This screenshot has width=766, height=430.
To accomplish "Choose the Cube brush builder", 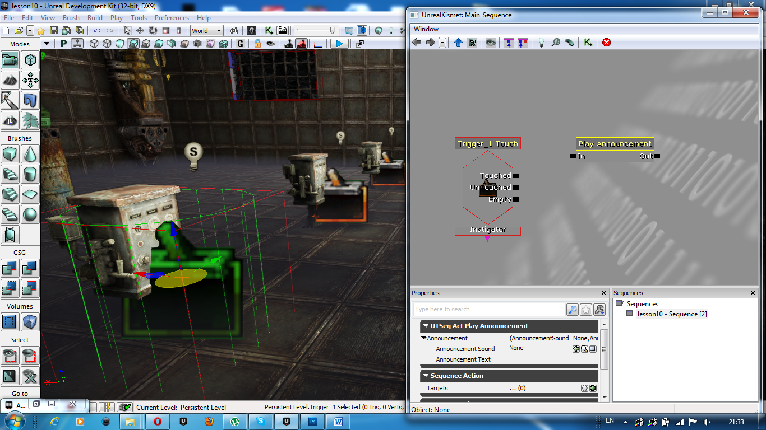I will point(11,154).
